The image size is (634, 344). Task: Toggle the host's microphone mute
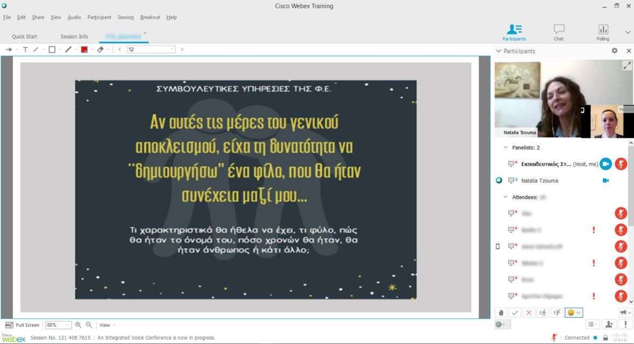621,164
